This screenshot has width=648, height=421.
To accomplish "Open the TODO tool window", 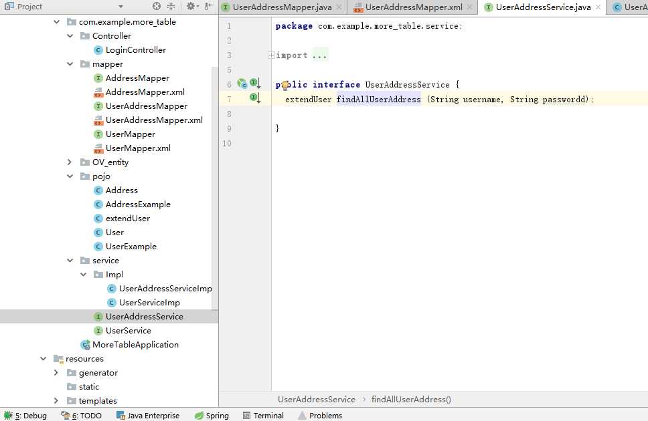I will tap(81, 415).
